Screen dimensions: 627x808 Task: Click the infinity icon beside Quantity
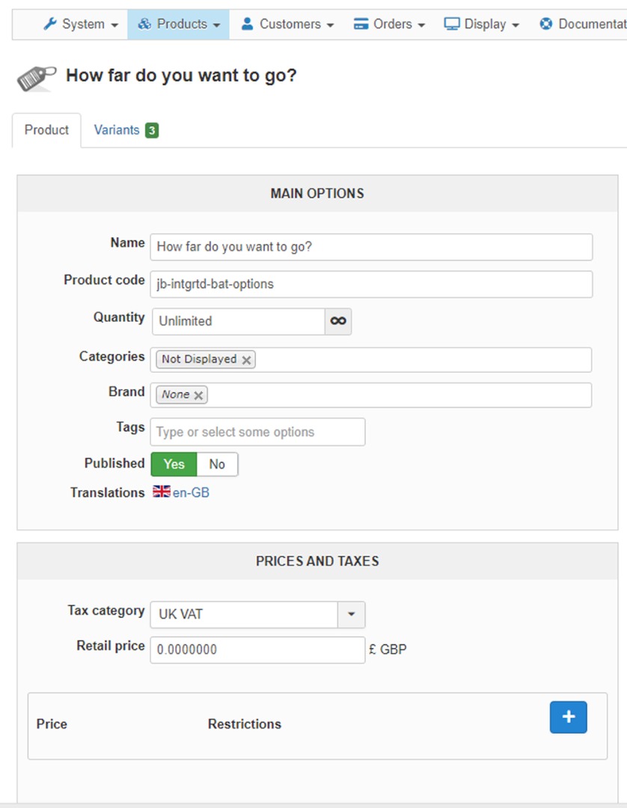pyautogui.click(x=338, y=321)
